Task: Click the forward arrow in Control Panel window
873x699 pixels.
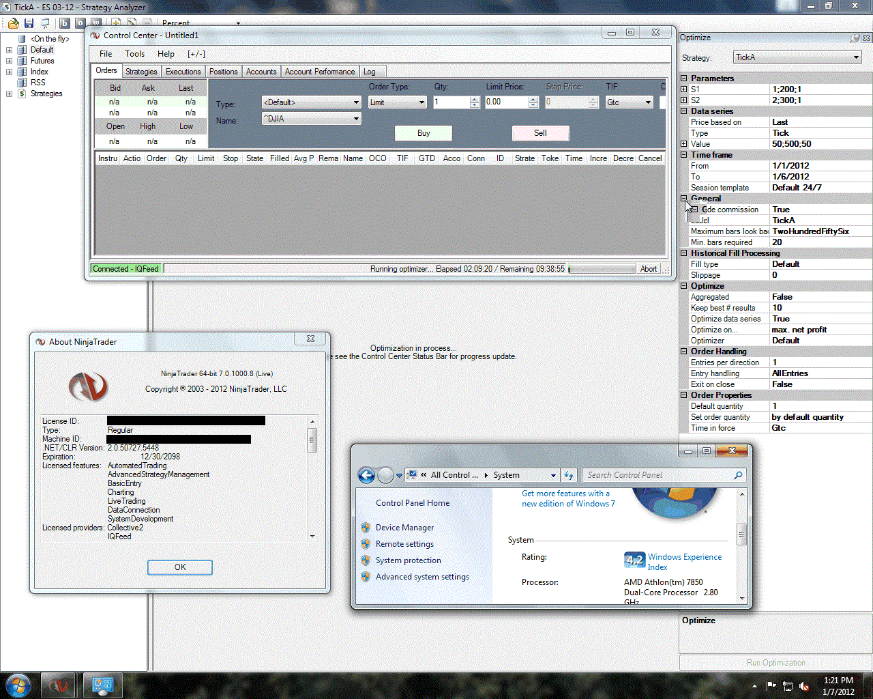Action: coord(385,475)
